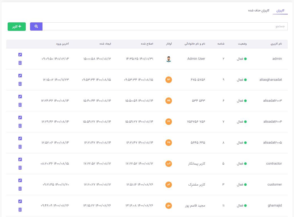Switch to the کاربران حذف شده tab
The height and width of the screenshot is (217, 294).
pyautogui.click(x=259, y=10)
